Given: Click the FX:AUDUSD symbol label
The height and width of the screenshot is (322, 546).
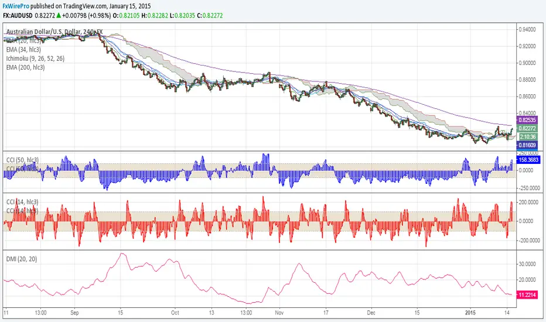Looking at the screenshot, I should click(x=18, y=15).
